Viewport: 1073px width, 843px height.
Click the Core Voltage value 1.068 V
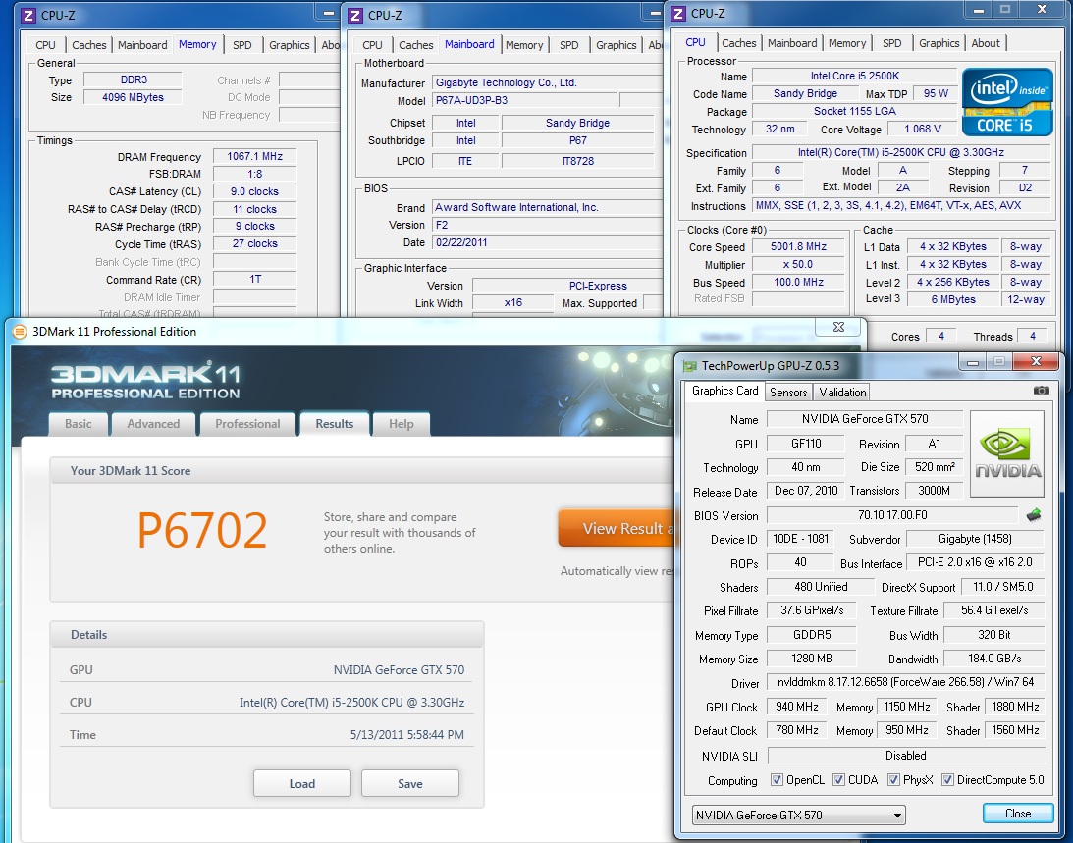point(922,129)
